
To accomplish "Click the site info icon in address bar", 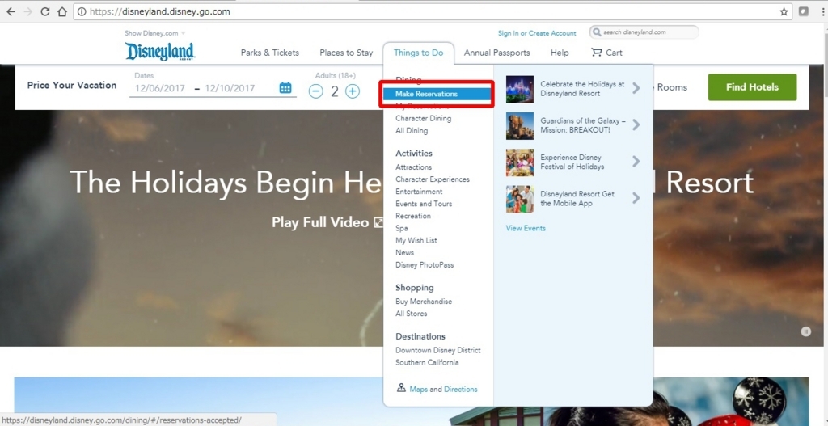I will point(82,11).
